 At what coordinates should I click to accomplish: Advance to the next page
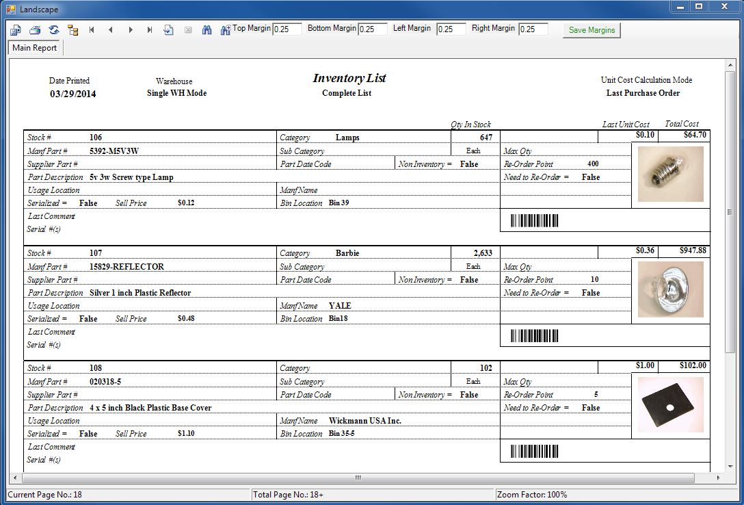pos(131,30)
